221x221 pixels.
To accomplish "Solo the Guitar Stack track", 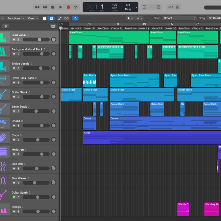I will [x=18, y=97].
